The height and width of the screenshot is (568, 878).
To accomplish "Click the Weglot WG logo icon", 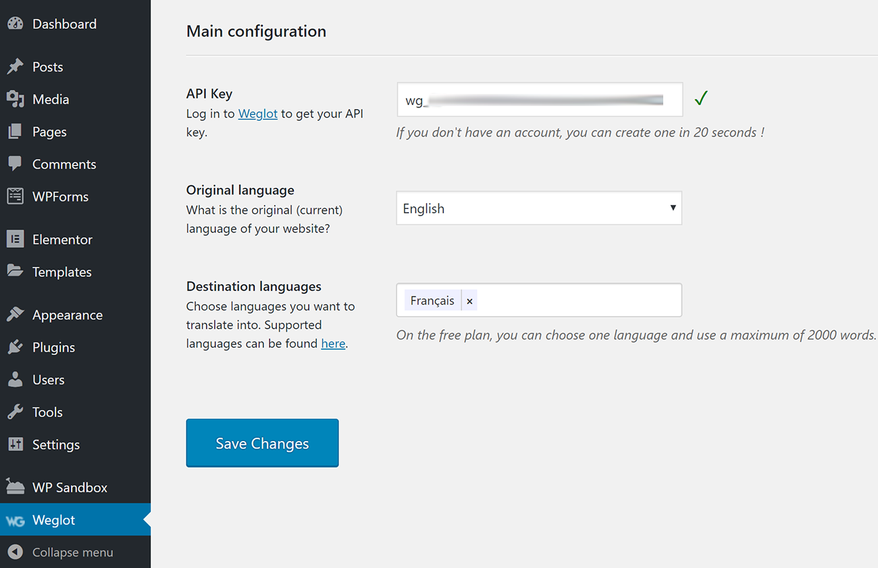I will point(15,521).
